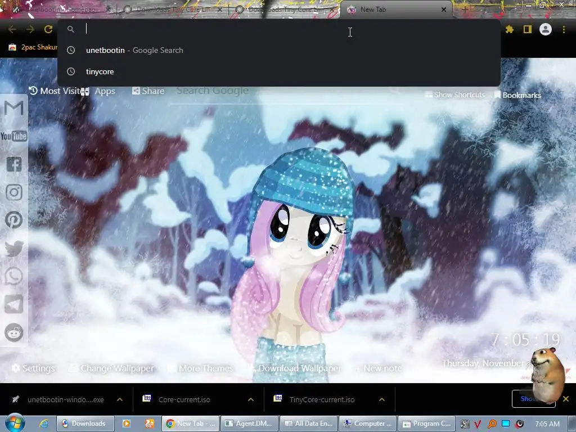Viewport: 576px width, 432px height.
Task: Click the hamster mascot image
Action: [547, 375]
